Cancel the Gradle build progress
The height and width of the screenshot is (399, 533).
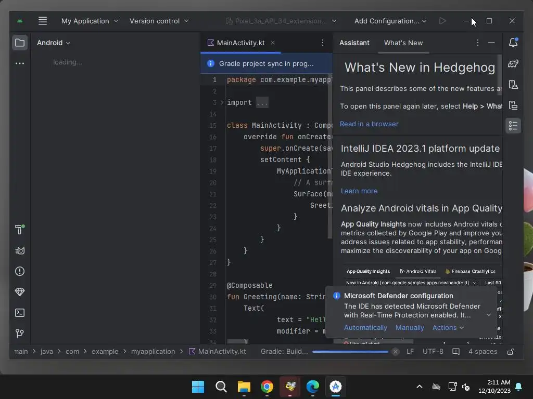(396, 352)
